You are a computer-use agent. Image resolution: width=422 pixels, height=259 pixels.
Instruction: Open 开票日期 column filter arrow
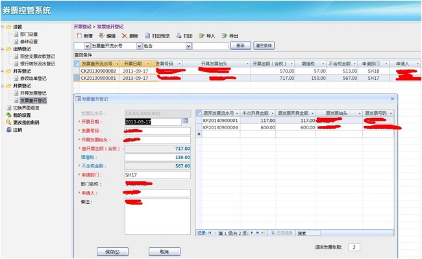pos(148,64)
